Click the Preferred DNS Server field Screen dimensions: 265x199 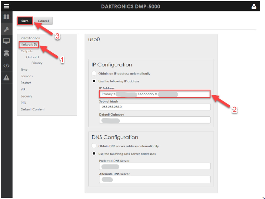pos(155,166)
